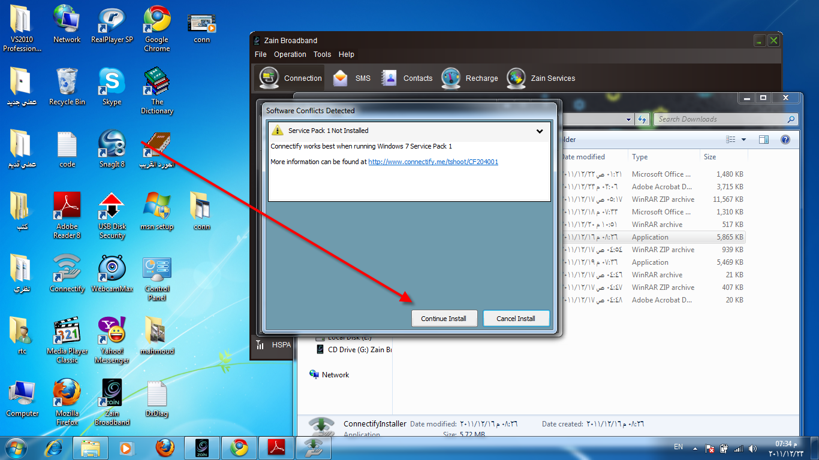Screen dimensions: 819x460
Task: Switch to the SMS tab
Action: point(351,78)
